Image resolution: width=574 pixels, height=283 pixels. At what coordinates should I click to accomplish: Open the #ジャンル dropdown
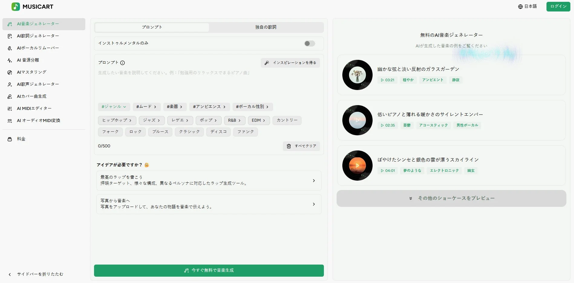pos(114,107)
